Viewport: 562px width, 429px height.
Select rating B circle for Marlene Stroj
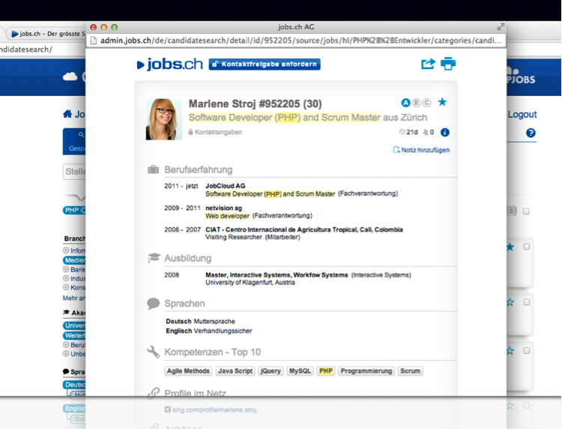click(x=416, y=103)
